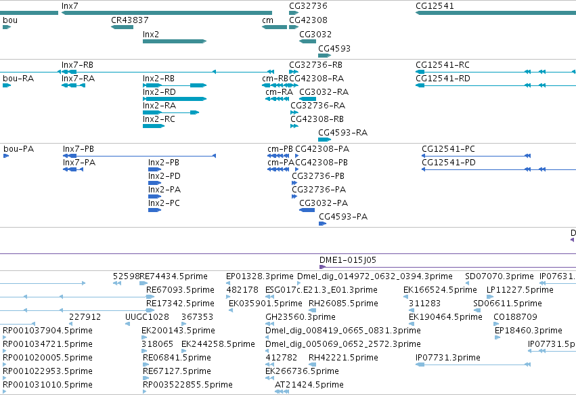Click transcript CG32736-RA label
The width and height of the screenshot is (576, 395).
(x=317, y=106)
